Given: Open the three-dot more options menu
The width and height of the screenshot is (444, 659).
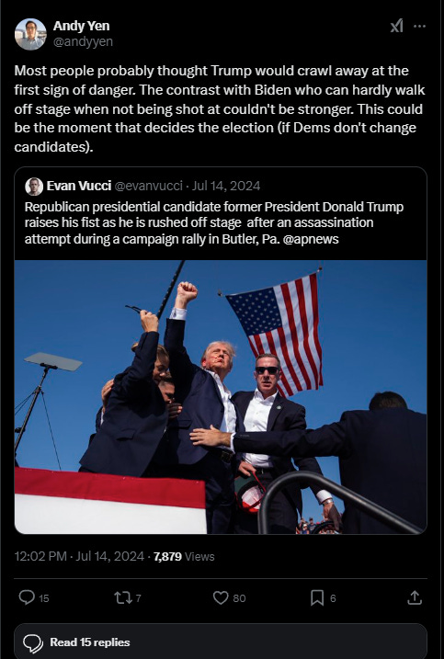Looking at the screenshot, I should [419, 26].
